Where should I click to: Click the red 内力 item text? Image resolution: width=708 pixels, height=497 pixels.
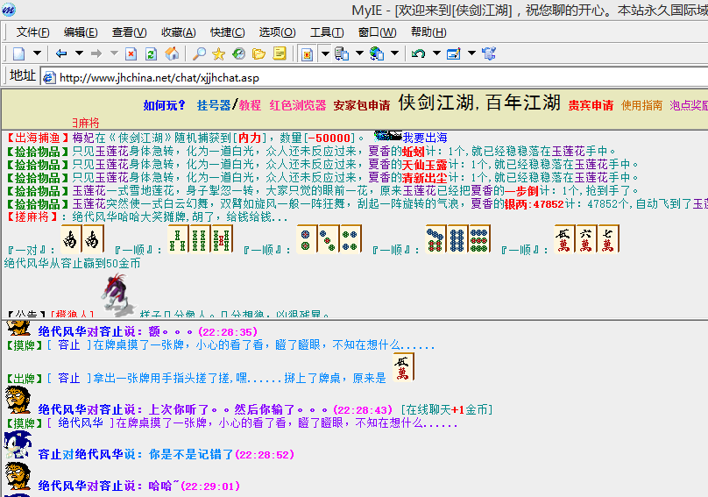(x=250, y=138)
